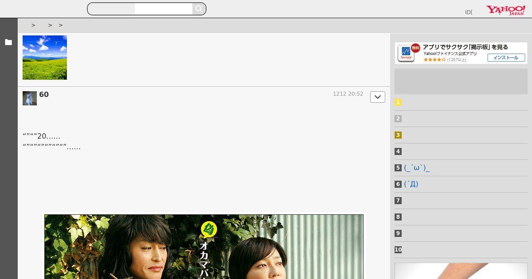The image size is (532, 279).
Task: Open ranking link (_´ω`)_
Action: tap(417, 168)
